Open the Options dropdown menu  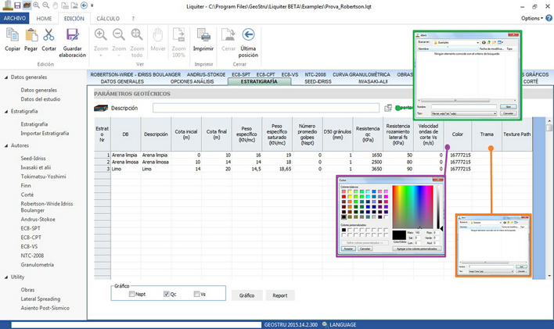click(532, 18)
